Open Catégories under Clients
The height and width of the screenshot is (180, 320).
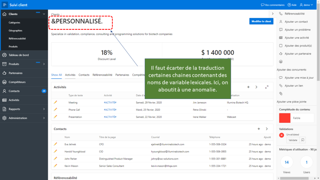click(14, 22)
